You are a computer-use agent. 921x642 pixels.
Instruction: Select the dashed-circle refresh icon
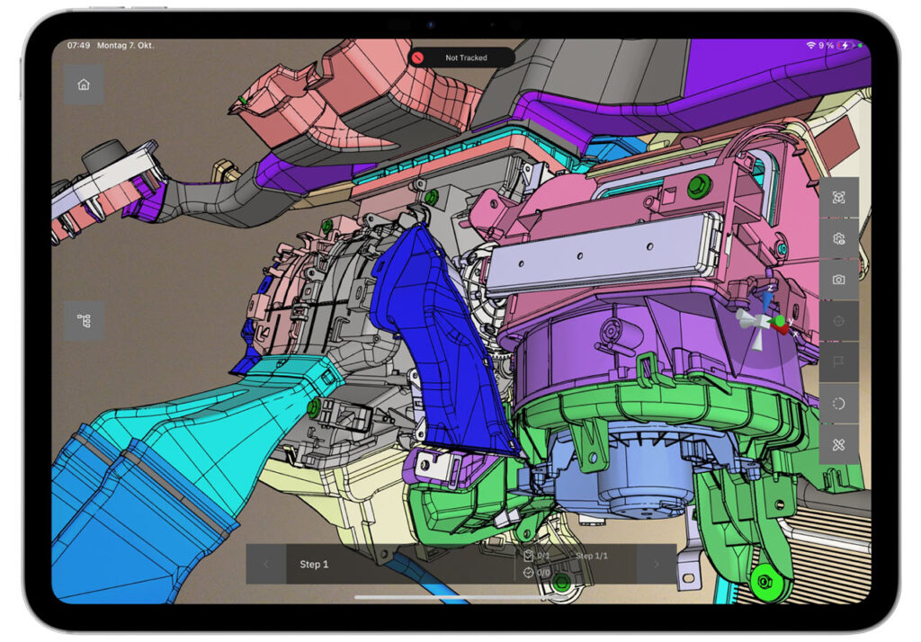pos(838,403)
